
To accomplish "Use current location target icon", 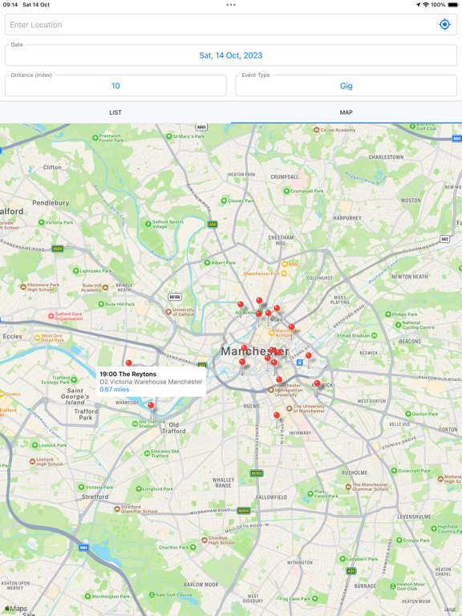I will point(444,24).
